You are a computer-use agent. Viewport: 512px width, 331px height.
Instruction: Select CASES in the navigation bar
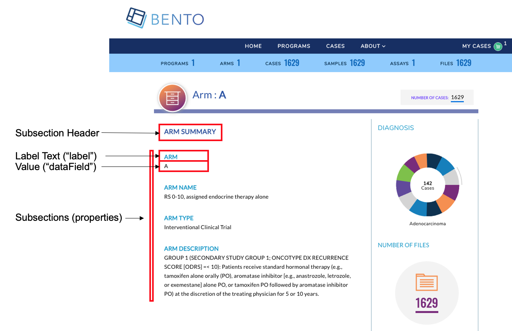point(335,46)
